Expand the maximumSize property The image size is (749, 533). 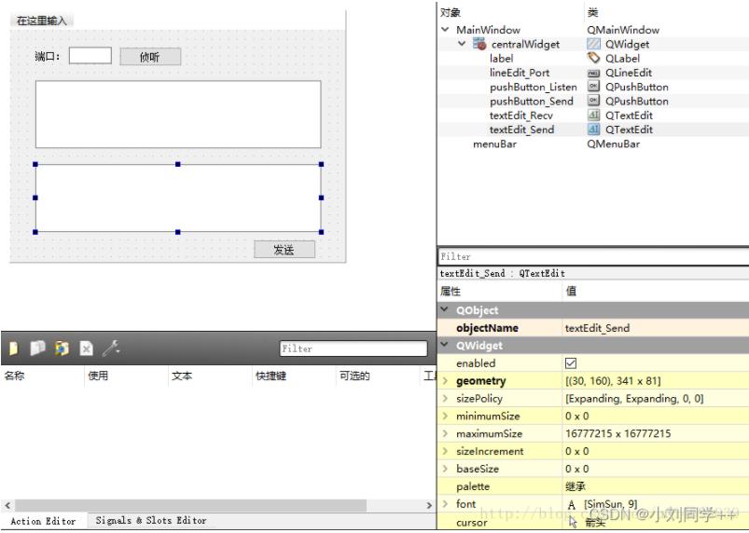(445, 433)
